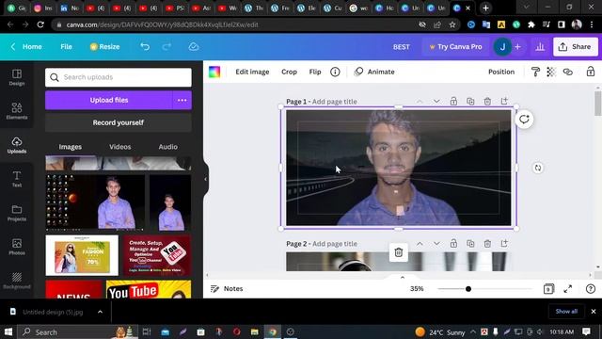Go back to Home
Screen dimensions: 602x339
point(27,47)
